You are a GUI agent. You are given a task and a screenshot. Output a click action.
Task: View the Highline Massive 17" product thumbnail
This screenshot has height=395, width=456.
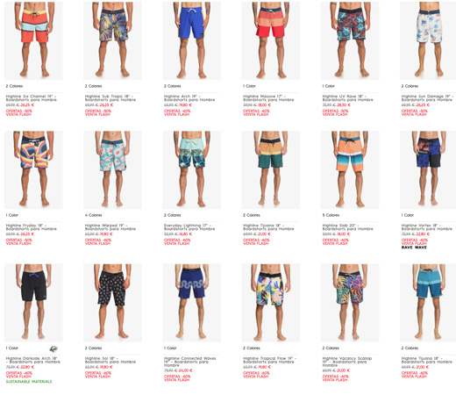click(271, 40)
